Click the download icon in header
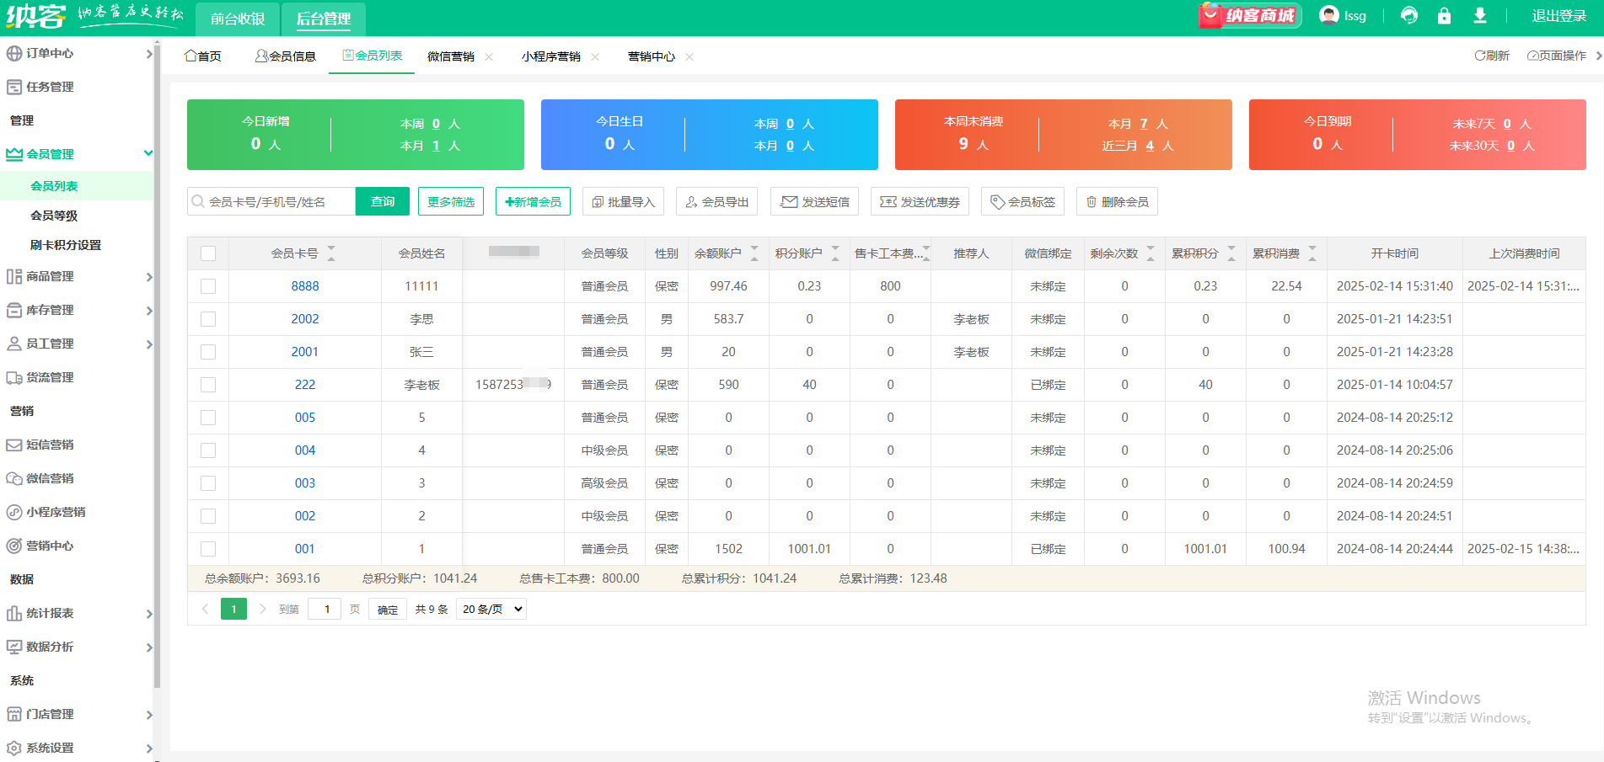Image resolution: width=1604 pixels, height=762 pixels. (1479, 16)
